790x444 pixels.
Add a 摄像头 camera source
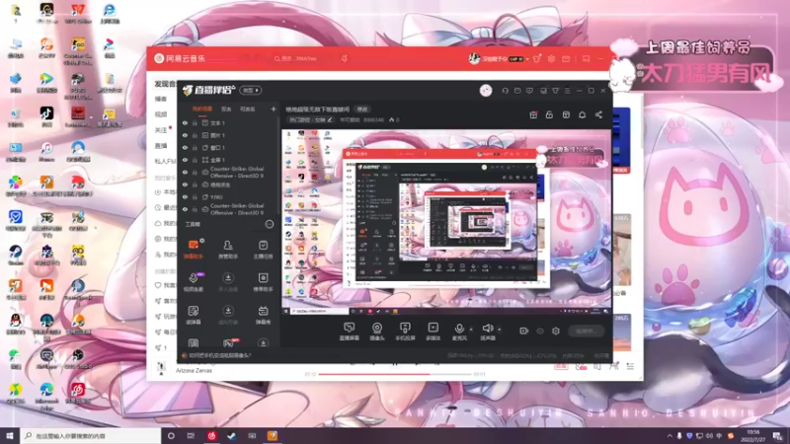click(377, 332)
